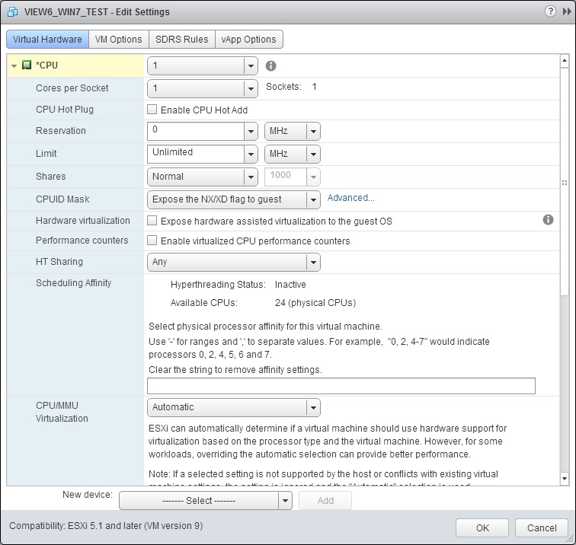Check Expose hardware assisted virtualization option
576x545 pixels.
[152, 221]
